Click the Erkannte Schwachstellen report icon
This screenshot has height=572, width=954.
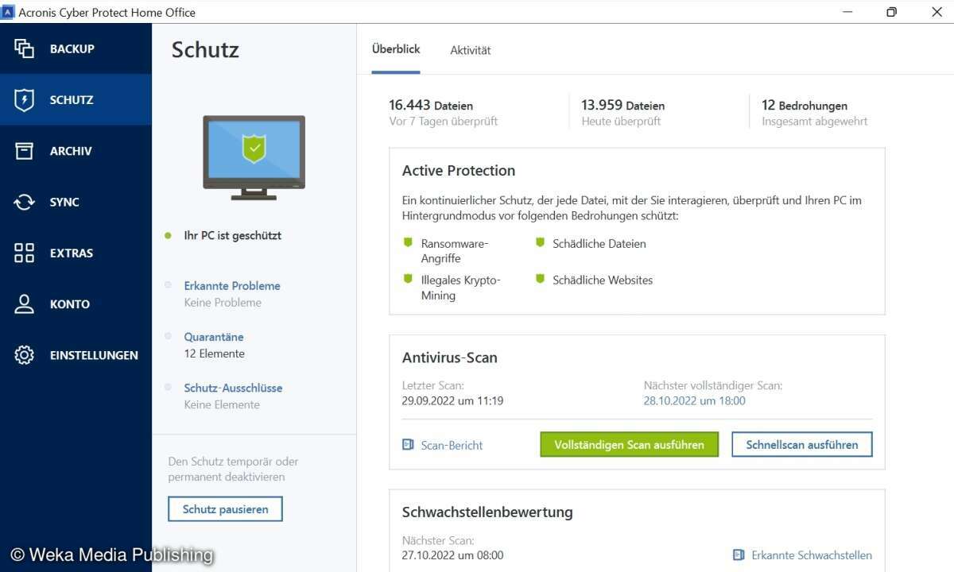[739, 555]
